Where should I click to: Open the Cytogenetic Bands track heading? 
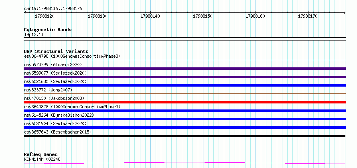[x=48, y=30]
